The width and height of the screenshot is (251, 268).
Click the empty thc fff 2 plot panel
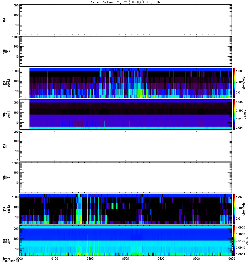pyautogui.click(x=126, y=178)
